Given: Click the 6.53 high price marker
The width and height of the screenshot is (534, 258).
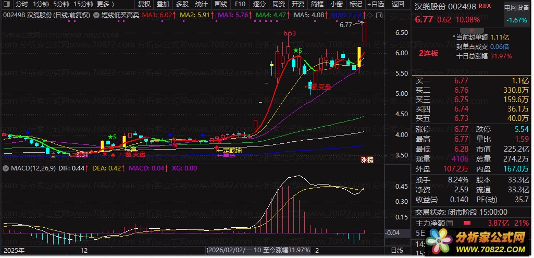Looking at the screenshot, I should pyautogui.click(x=290, y=33).
